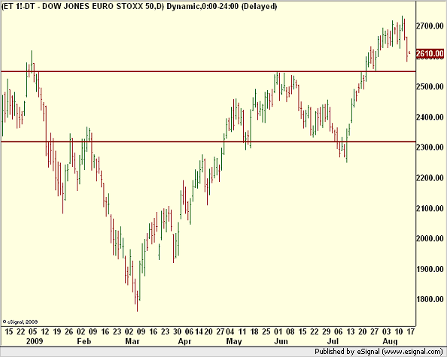
Task: Click the 1900.00 price axis label
Action: (430, 269)
